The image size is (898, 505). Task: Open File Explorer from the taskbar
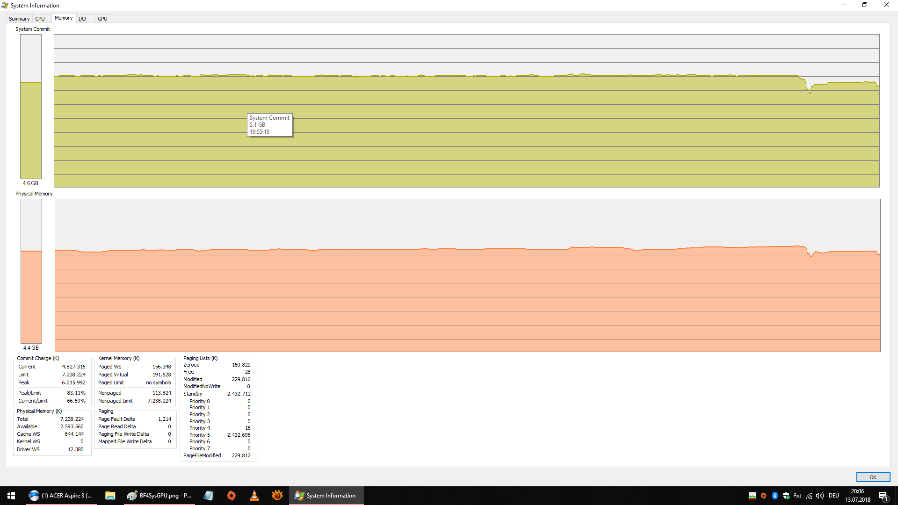(110, 496)
